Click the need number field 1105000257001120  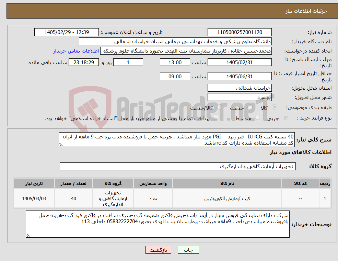click(240, 32)
